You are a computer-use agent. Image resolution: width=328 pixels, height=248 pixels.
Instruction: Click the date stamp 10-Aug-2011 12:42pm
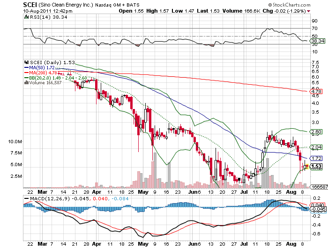click(x=48, y=11)
